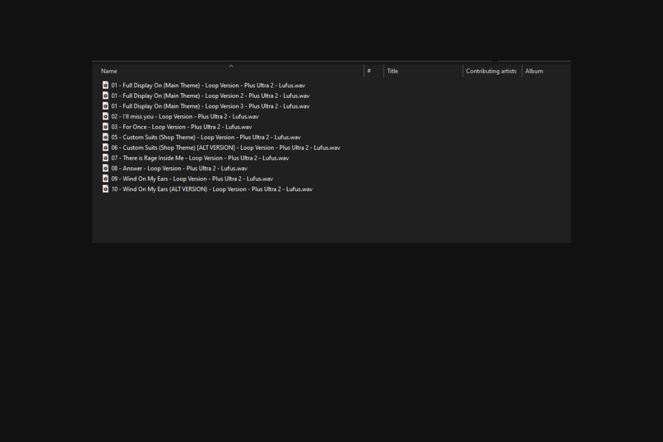Select file name "03 - For Once - Loop Version - Plus Ultra 2 - Lufus.wav"
The width and height of the screenshot is (663, 442).
click(x=181, y=127)
